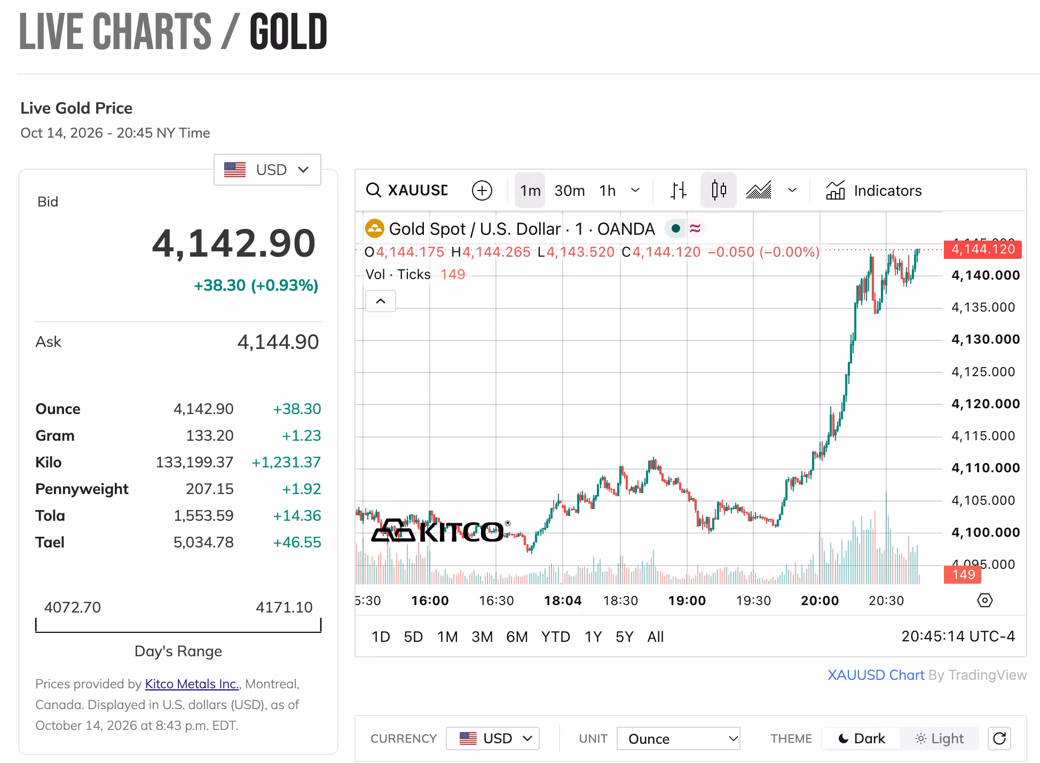The image size is (1040, 763).
Task: Expand the time interval dropdown chevron
Action: pos(635,190)
